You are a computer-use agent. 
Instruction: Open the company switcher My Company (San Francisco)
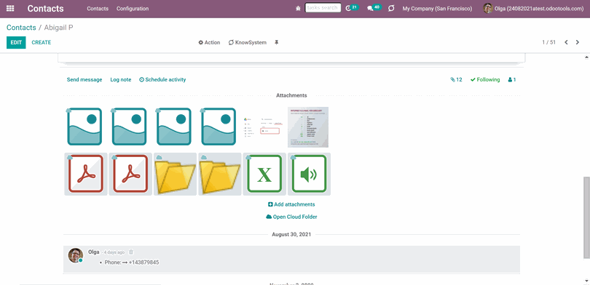(x=437, y=8)
